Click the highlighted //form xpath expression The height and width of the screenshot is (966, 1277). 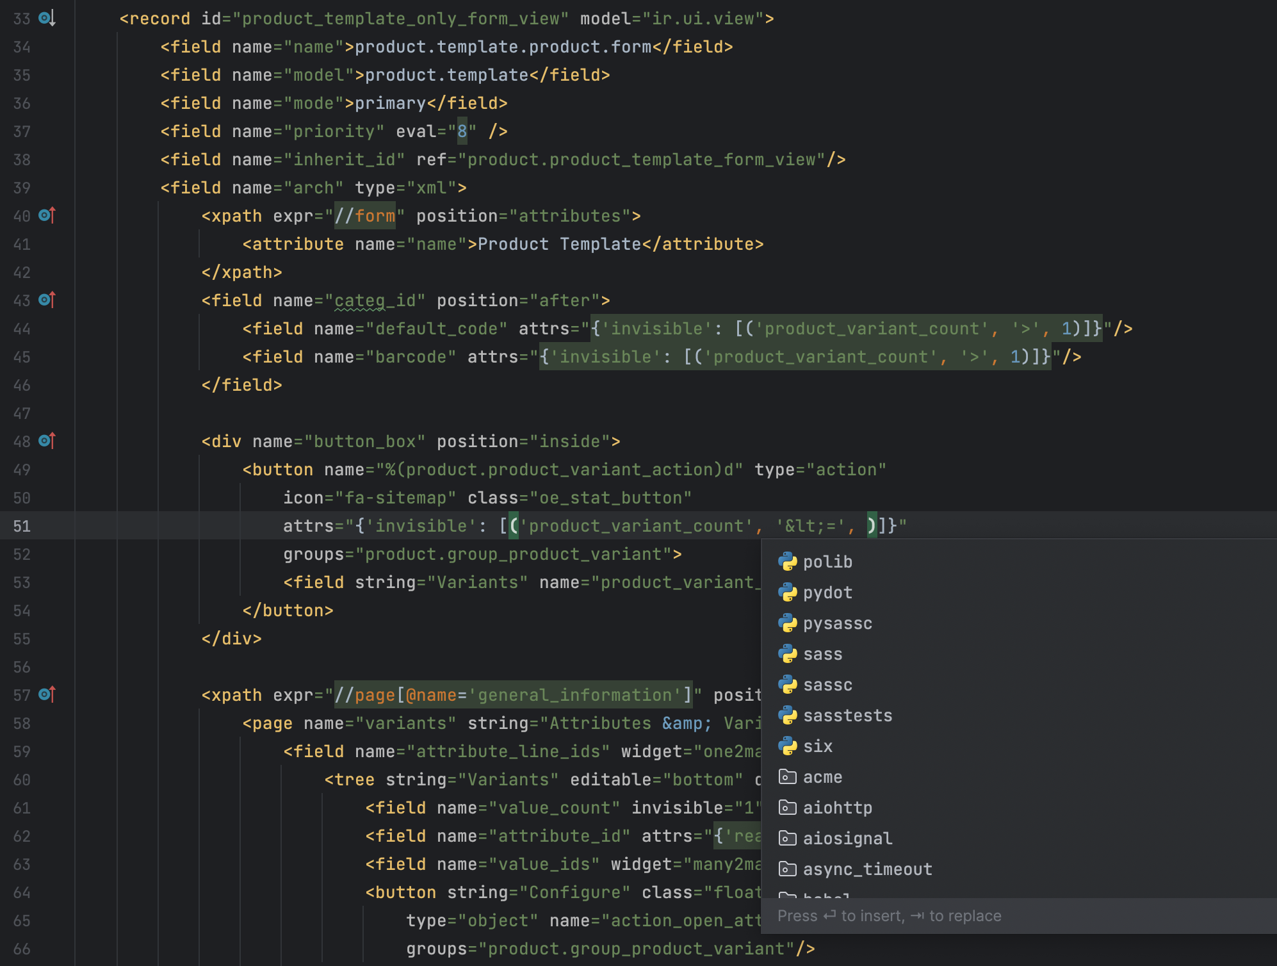click(365, 216)
